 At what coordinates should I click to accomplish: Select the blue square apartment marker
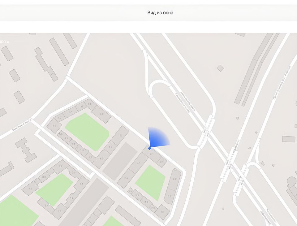coord(149,148)
